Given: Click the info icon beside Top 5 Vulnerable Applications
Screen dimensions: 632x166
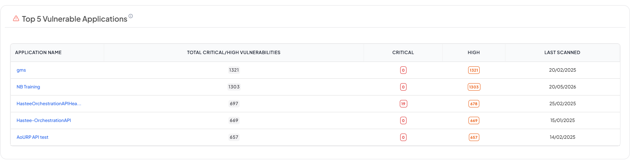Looking at the screenshot, I should click(131, 16).
